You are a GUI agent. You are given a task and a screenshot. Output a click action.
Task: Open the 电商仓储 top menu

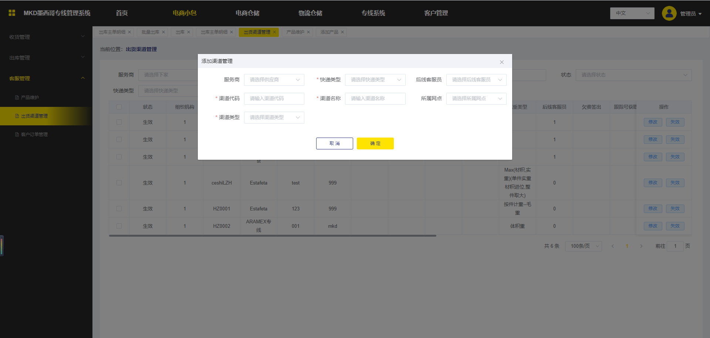click(x=247, y=13)
